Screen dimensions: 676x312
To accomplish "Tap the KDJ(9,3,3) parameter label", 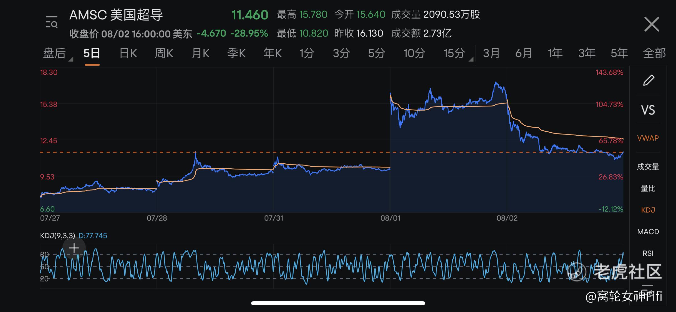I will pyautogui.click(x=57, y=236).
